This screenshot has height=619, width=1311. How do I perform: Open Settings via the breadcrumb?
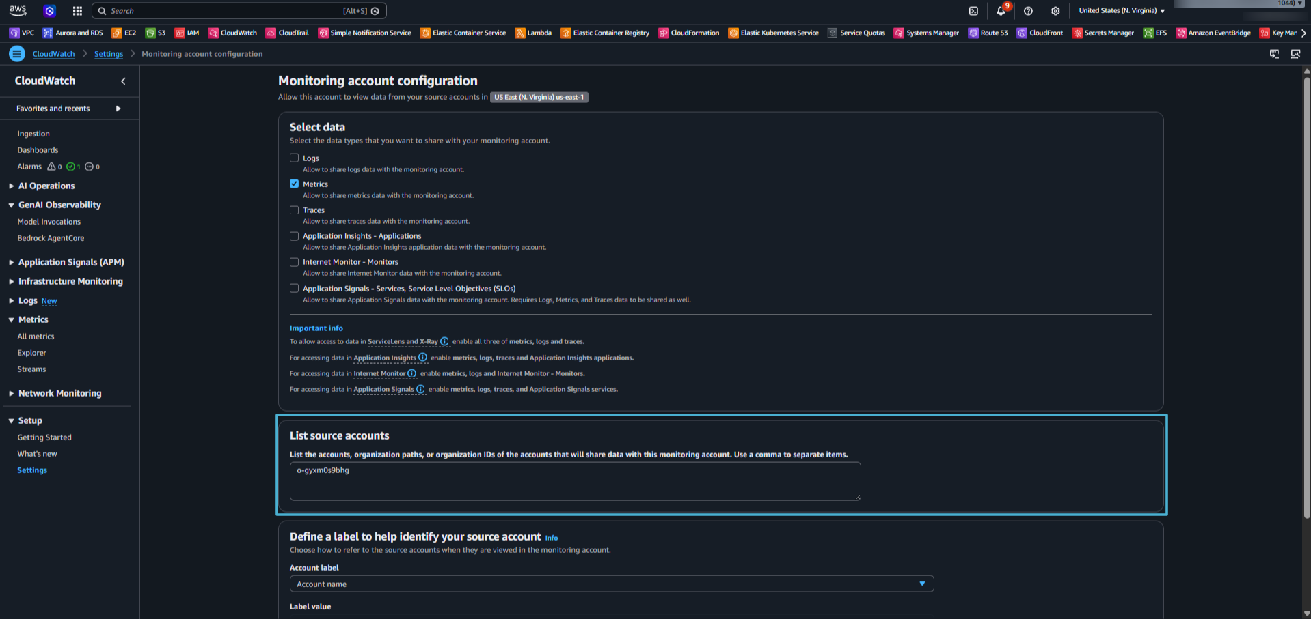(108, 53)
